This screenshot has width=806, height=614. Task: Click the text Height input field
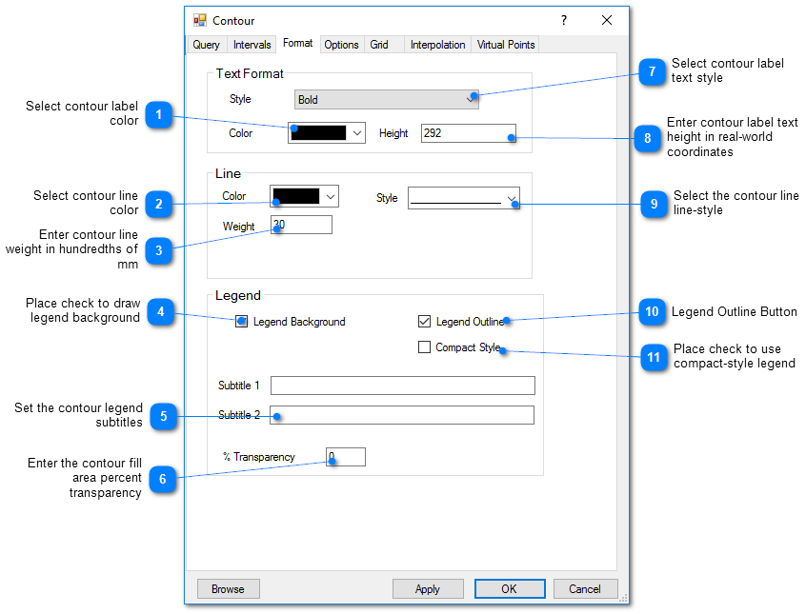tap(468, 133)
